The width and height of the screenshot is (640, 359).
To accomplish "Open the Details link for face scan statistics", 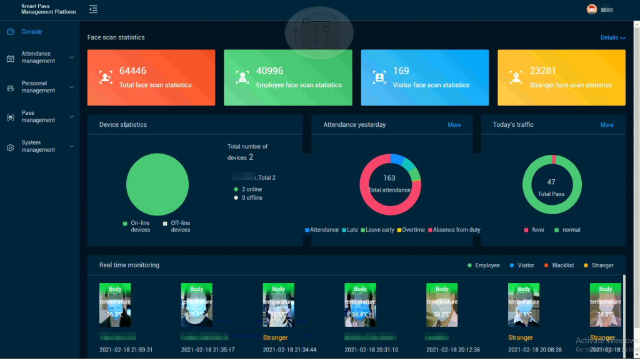I will point(612,37).
